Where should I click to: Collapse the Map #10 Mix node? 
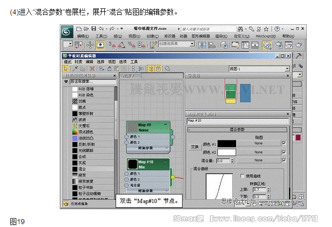166,161
